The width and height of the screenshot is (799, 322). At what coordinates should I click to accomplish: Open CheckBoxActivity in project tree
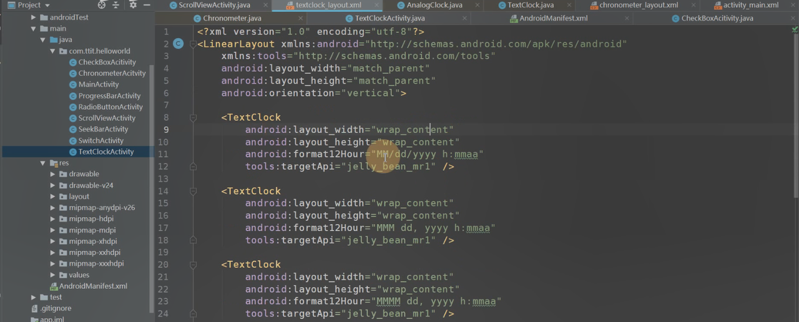tap(102, 62)
